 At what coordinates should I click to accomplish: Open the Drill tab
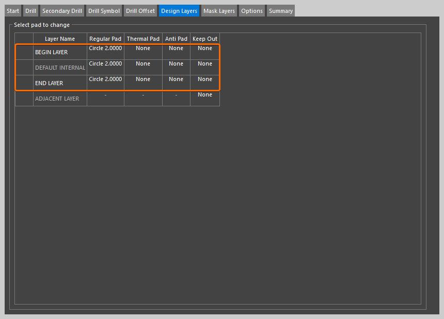30,11
